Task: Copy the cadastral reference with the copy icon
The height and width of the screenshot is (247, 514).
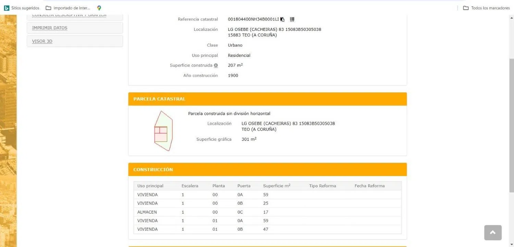Action: pyautogui.click(x=282, y=20)
